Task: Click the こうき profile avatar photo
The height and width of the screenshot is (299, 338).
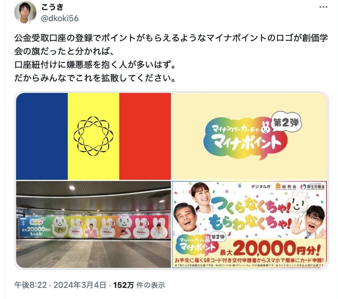Action: 25,12
